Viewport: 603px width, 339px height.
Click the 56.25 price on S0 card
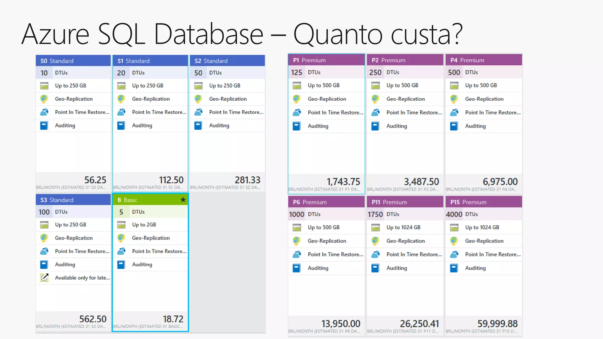(95, 180)
